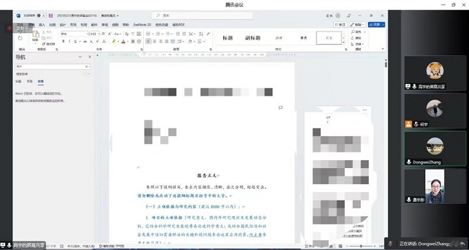Select the 副标题 style in gallery

click(253, 38)
